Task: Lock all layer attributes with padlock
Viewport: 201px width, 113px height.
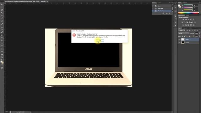Action: point(189,36)
